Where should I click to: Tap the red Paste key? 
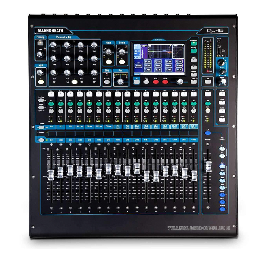point(156,82)
